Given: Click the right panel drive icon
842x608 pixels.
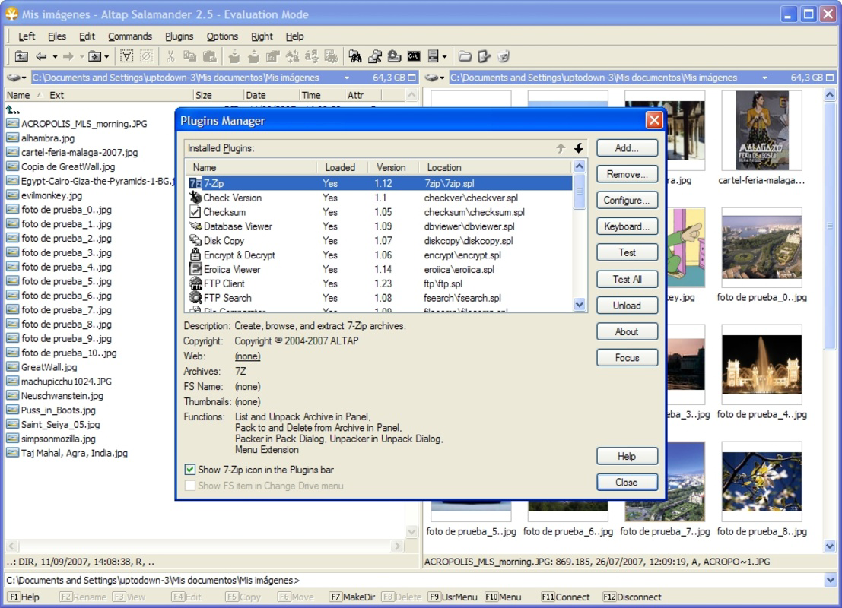Looking at the screenshot, I should point(432,78).
